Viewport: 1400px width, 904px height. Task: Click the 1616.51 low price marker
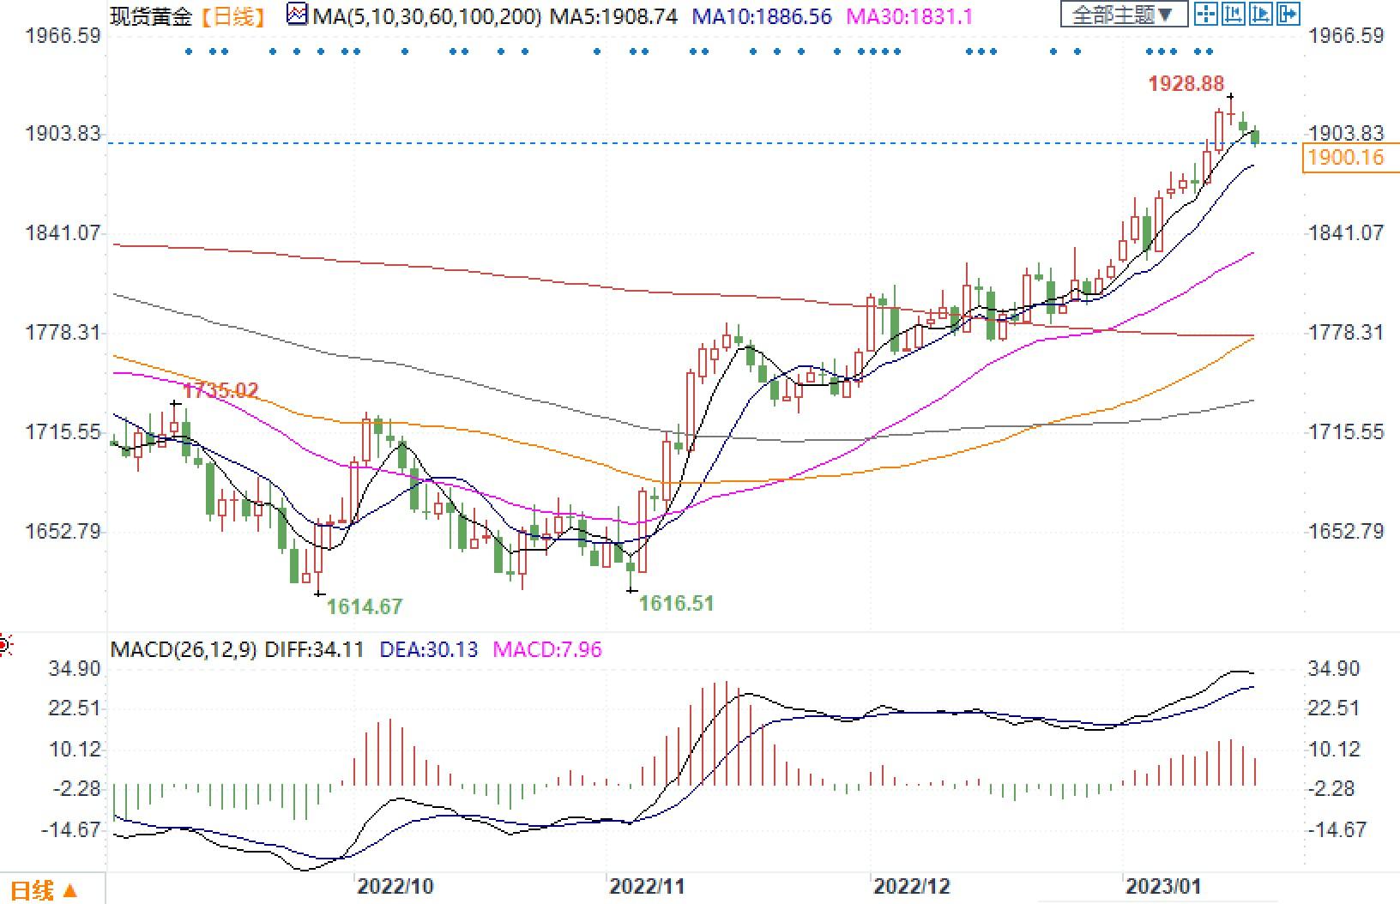pyautogui.click(x=676, y=604)
